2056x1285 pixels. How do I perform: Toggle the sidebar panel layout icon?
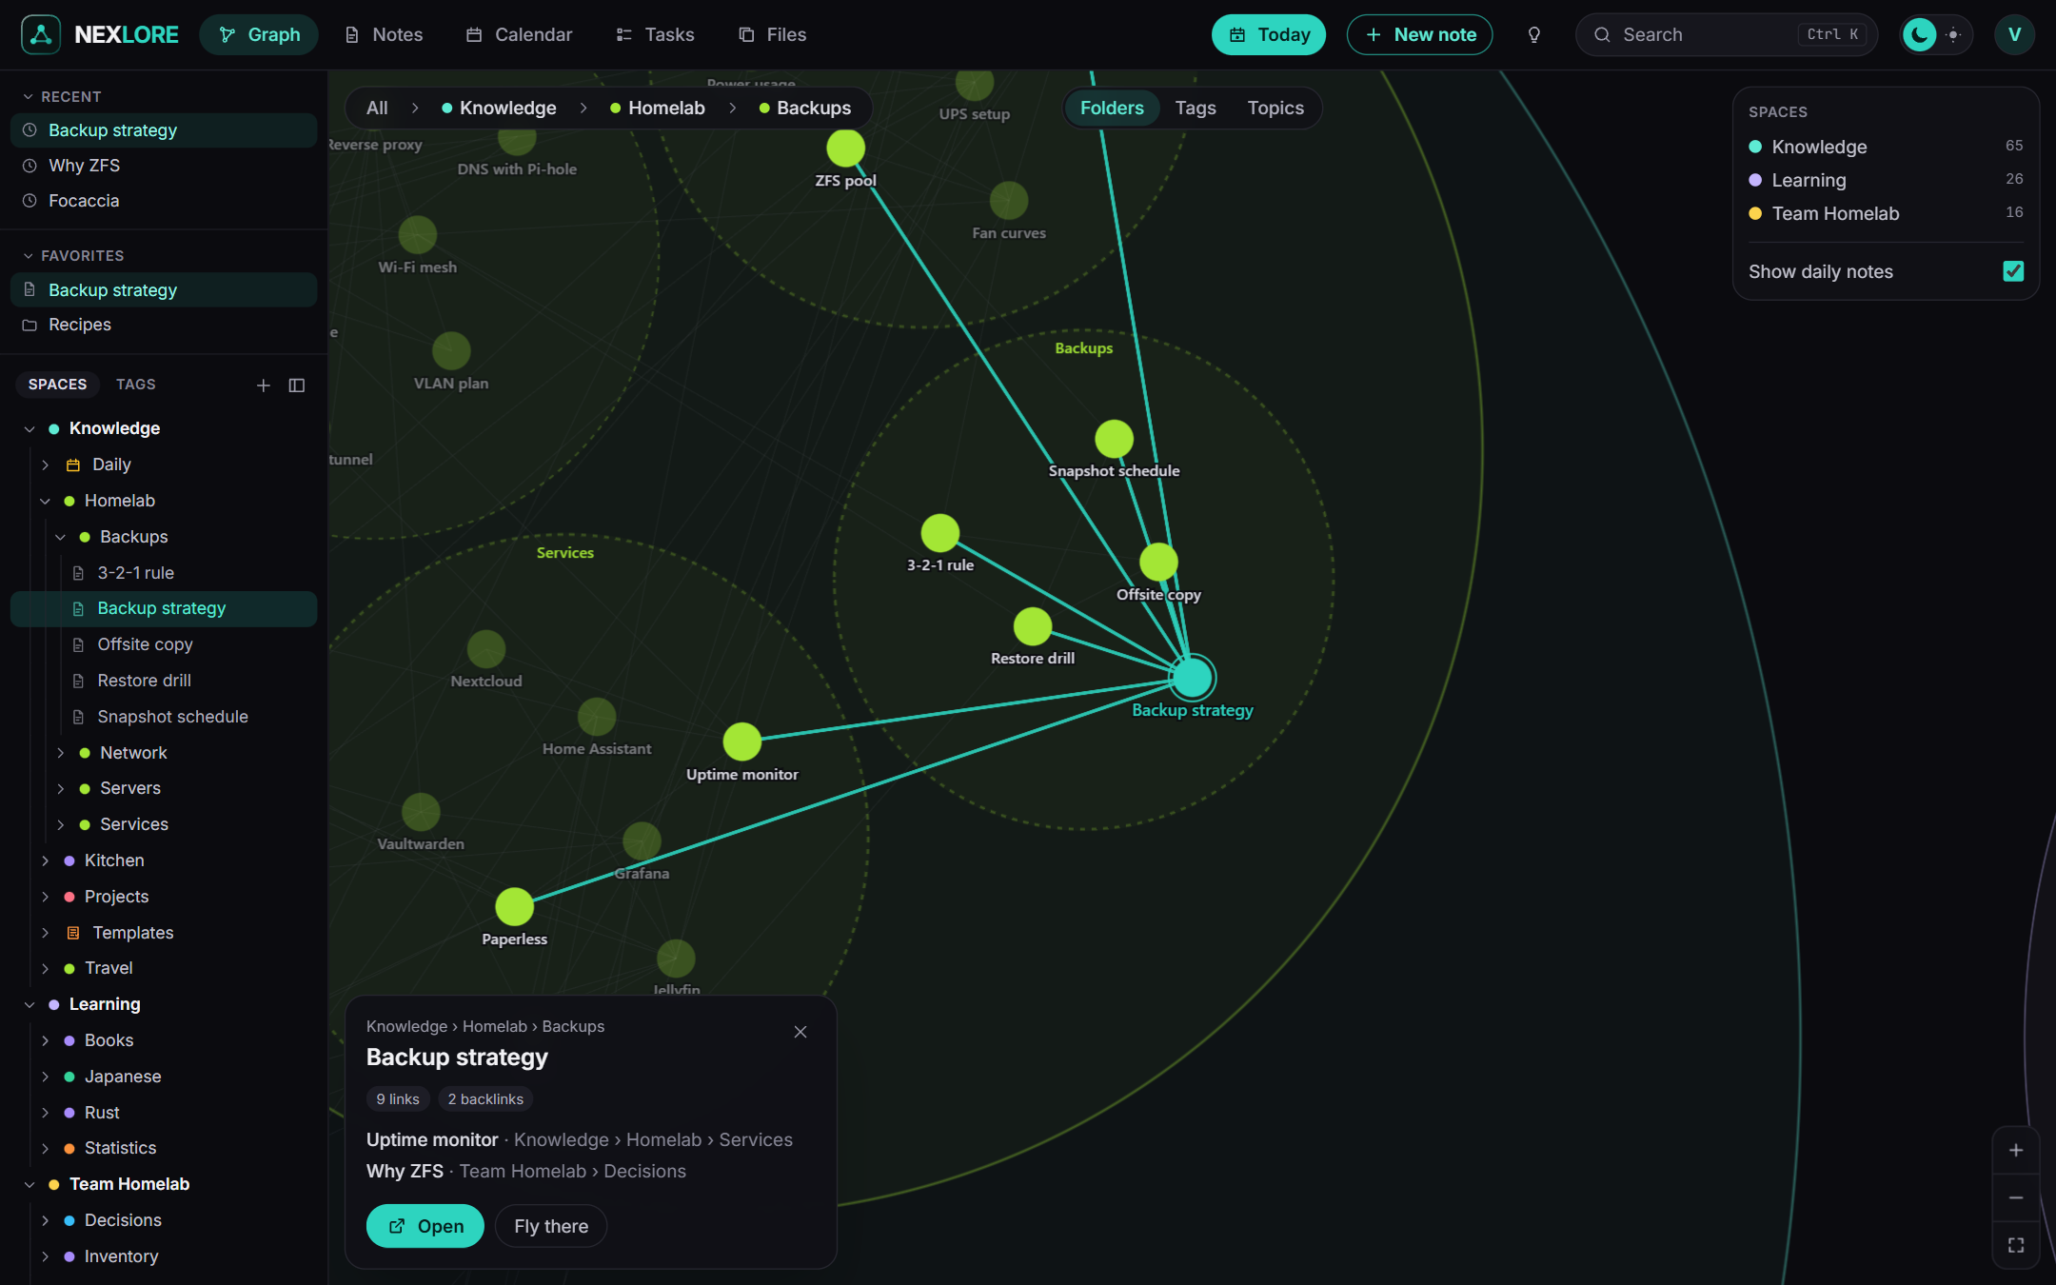click(x=297, y=385)
